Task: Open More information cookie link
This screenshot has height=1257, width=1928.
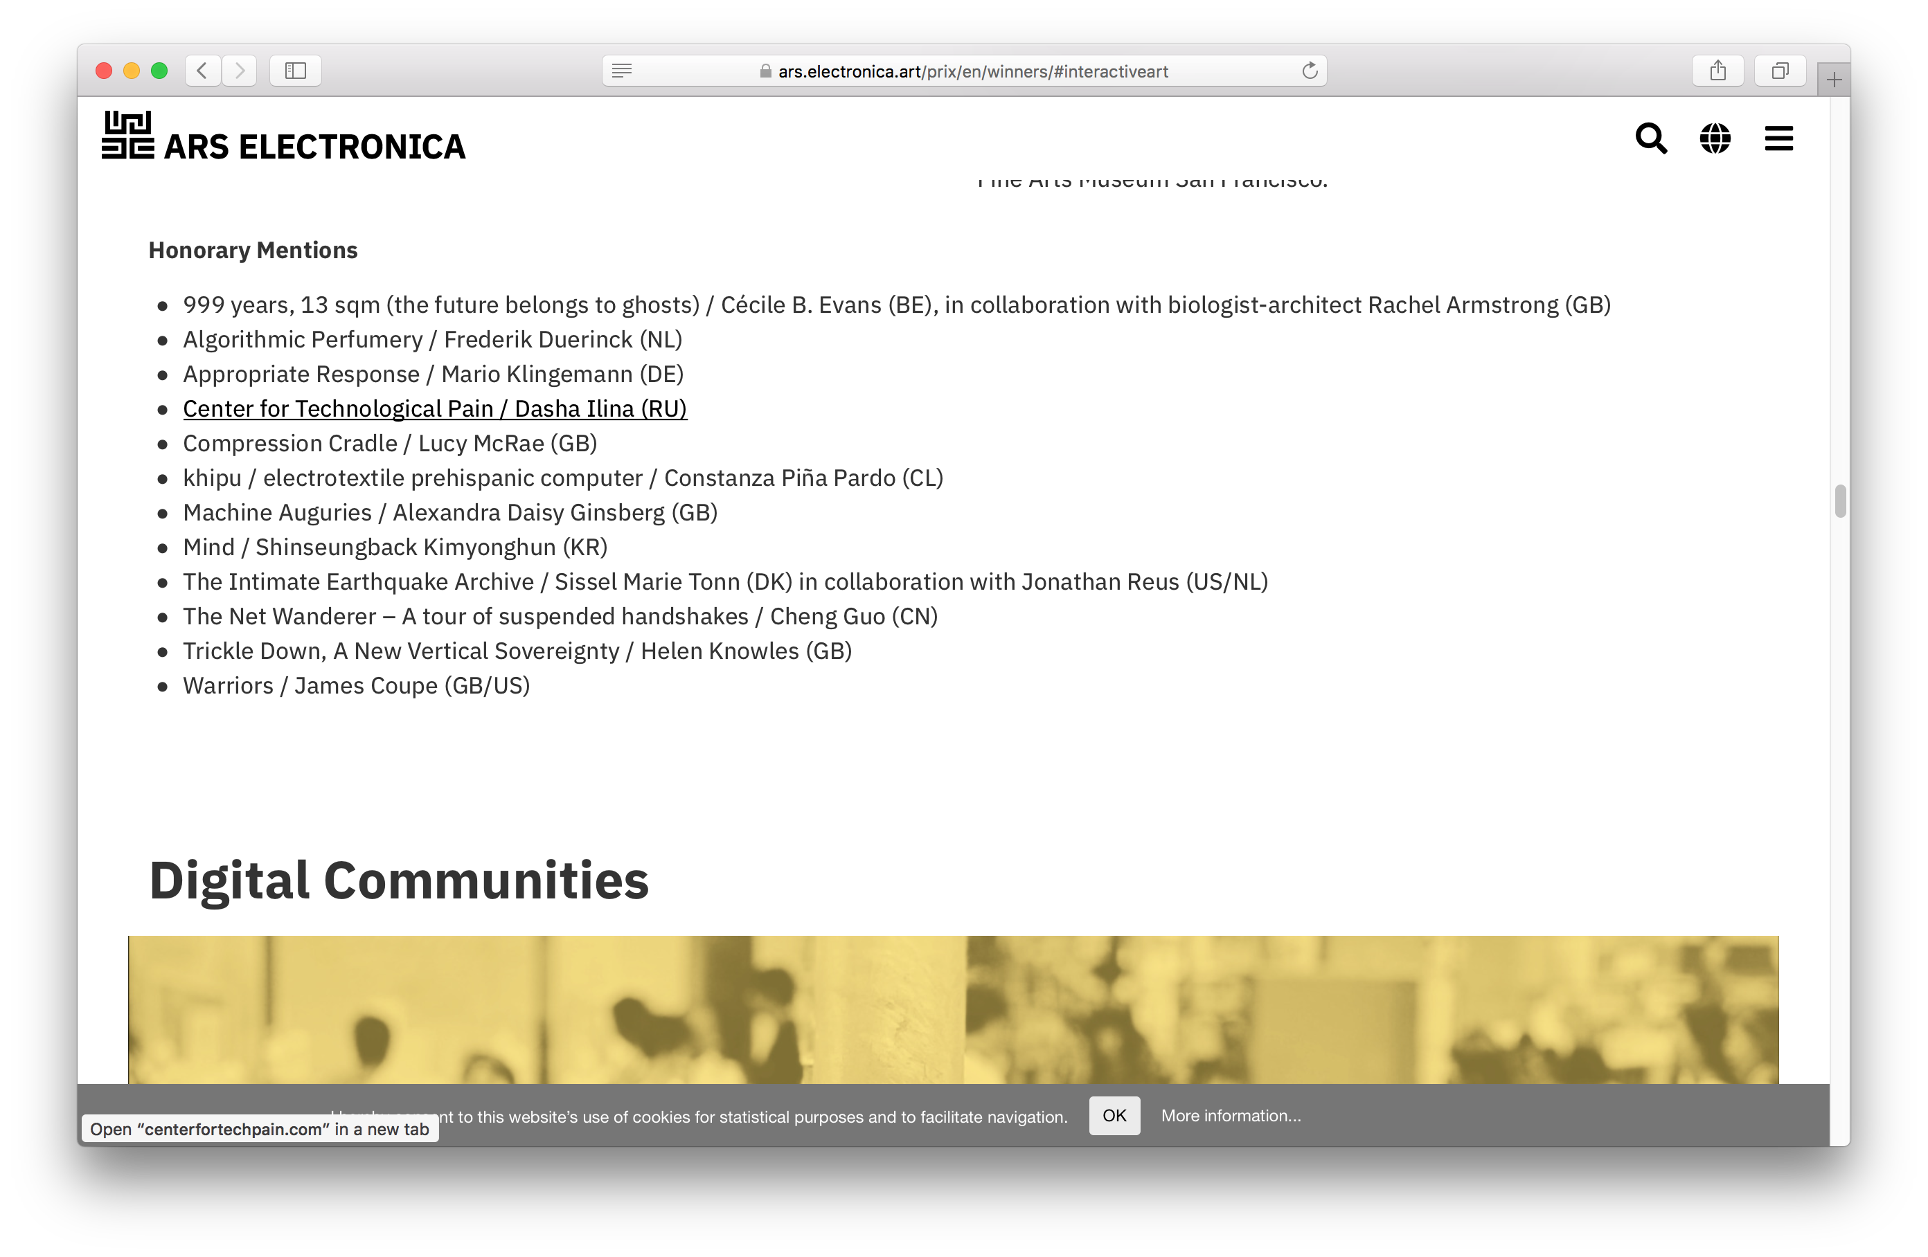Action: click(x=1231, y=1115)
